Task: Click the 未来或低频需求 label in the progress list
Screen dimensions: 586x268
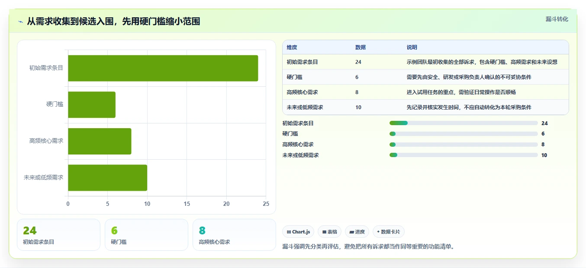Action: point(300,155)
